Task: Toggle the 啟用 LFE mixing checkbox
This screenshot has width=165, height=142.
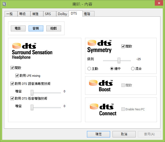Action: [17, 76]
